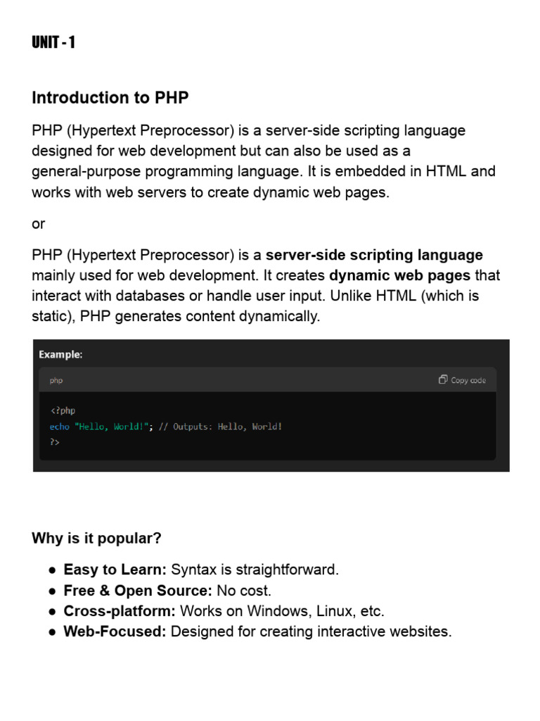
Task: Click the "Hello, World!" string in code
Action: pyautogui.click(x=112, y=426)
